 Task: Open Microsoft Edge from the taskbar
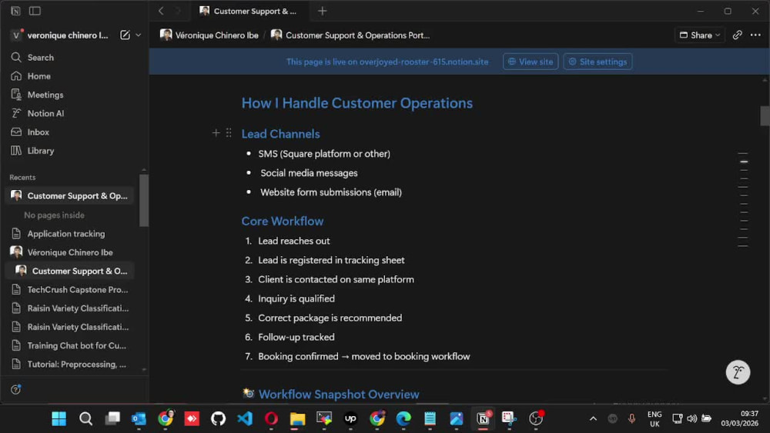coord(403,418)
